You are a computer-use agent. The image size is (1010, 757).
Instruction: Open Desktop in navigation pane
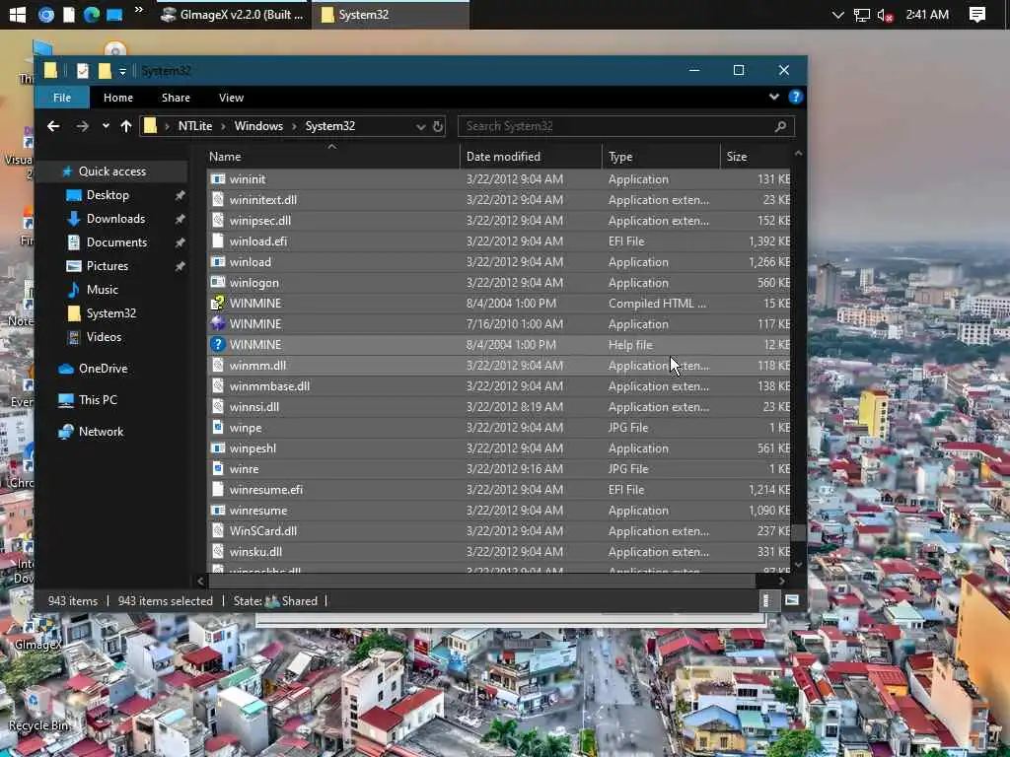click(108, 195)
